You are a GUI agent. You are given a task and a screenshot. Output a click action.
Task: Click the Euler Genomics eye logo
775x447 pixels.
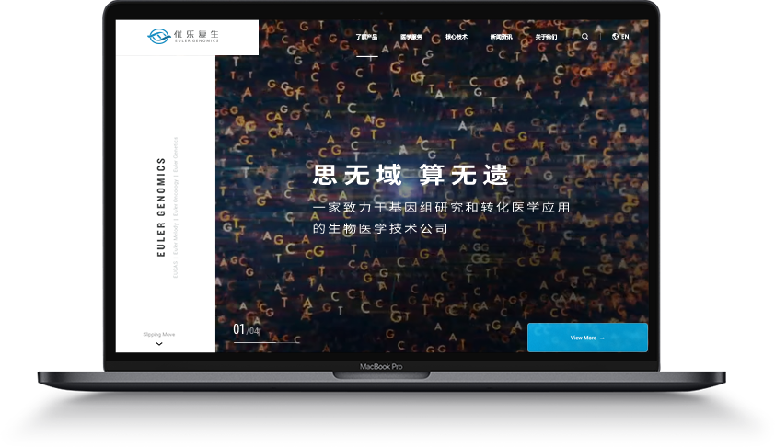coord(159,36)
